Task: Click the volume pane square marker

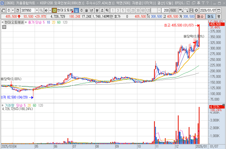Action: (2, 105)
